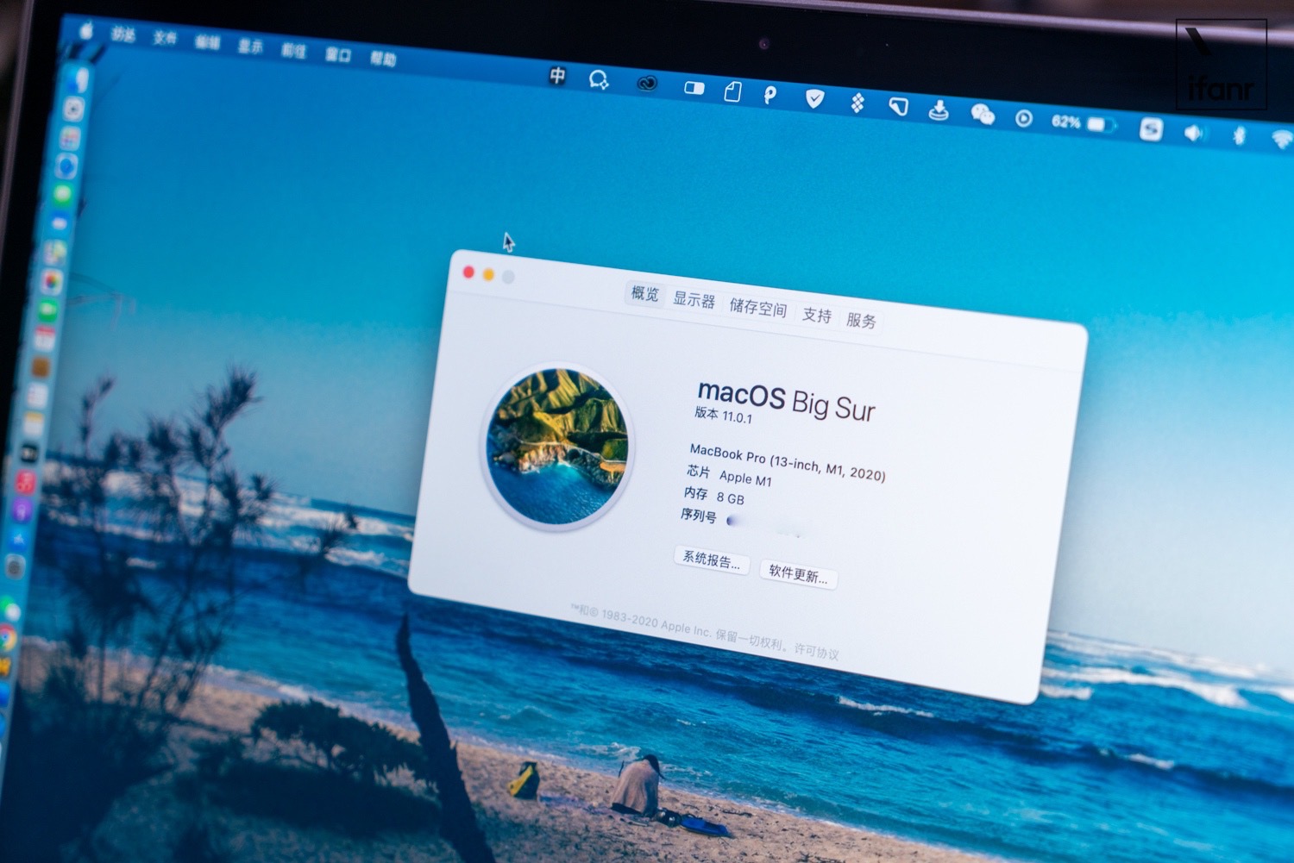Open the 服务 tab
1294x863 pixels.
pos(861,321)
